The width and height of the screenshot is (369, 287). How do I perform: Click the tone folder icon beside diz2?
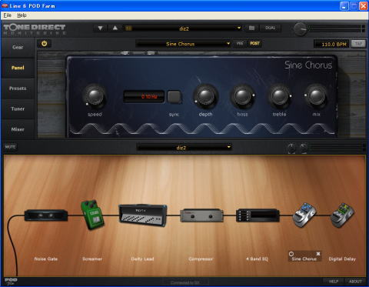pos(128,28)
